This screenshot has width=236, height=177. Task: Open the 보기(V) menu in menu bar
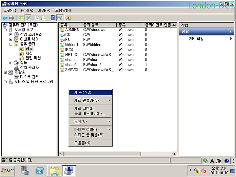[44, 10]
